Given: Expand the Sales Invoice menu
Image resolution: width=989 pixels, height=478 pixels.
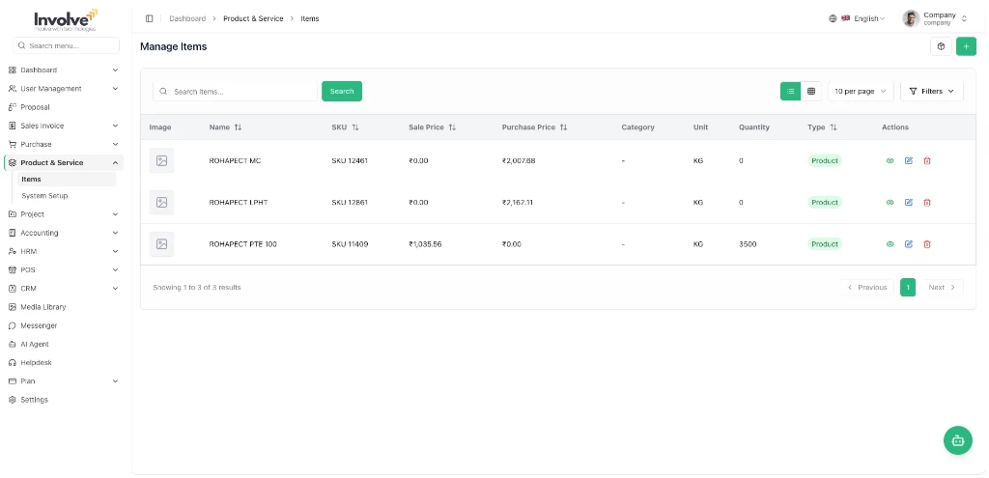Looking at the screenshot, I should point(63,126).
